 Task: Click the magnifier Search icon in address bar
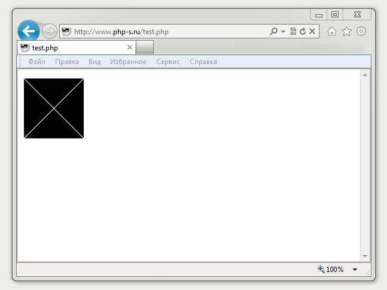[x=273, y=31]
